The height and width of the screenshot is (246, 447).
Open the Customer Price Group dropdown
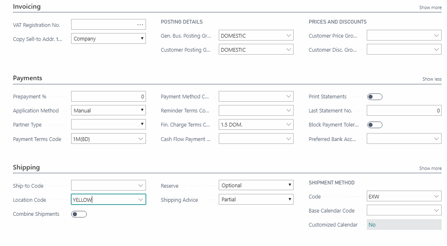coord(436,35)
